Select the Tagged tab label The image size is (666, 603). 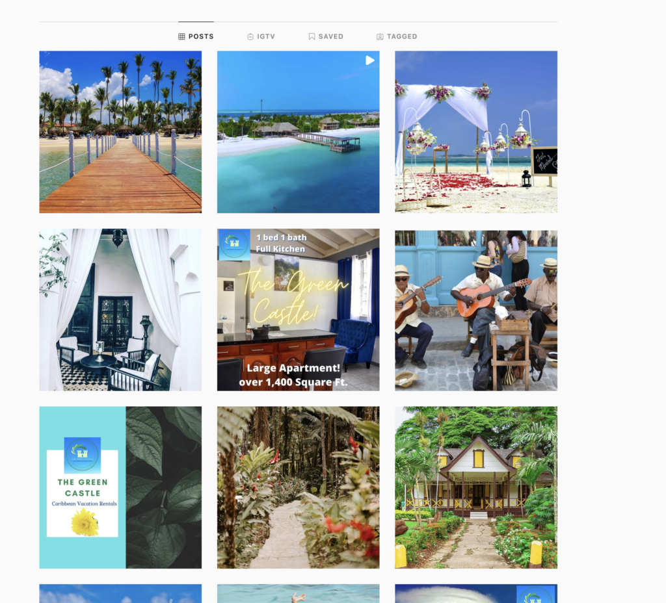click(x=402, y=36)
